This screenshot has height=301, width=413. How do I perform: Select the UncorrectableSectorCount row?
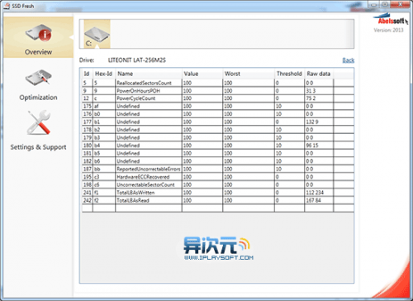218,184
